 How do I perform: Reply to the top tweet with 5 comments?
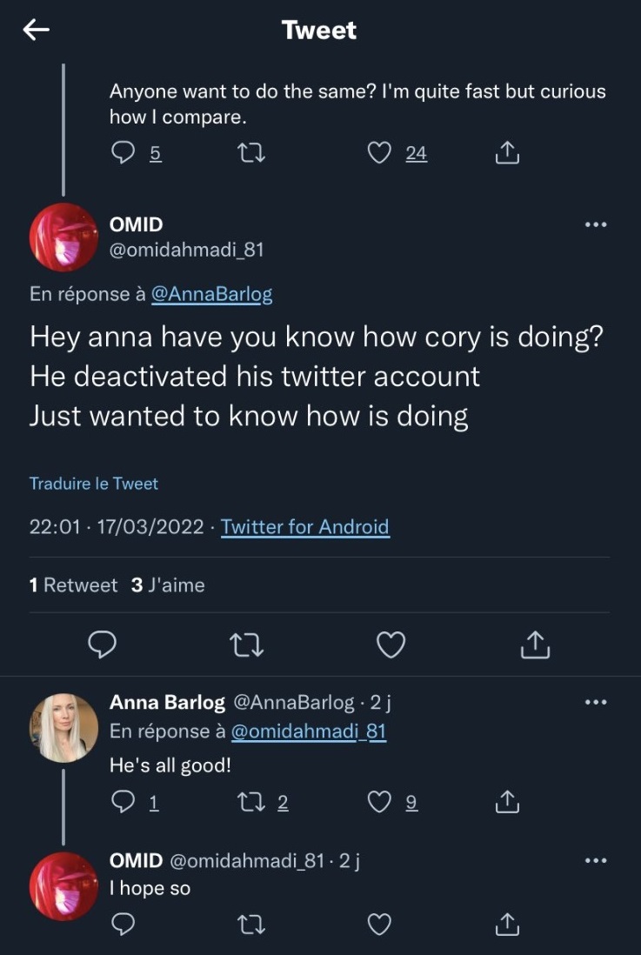[x=125, y=154]
